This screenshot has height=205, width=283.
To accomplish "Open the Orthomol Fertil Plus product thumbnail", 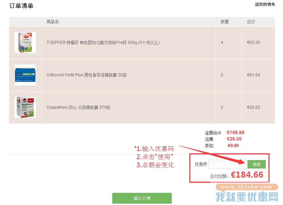I will tap(25, 75).
